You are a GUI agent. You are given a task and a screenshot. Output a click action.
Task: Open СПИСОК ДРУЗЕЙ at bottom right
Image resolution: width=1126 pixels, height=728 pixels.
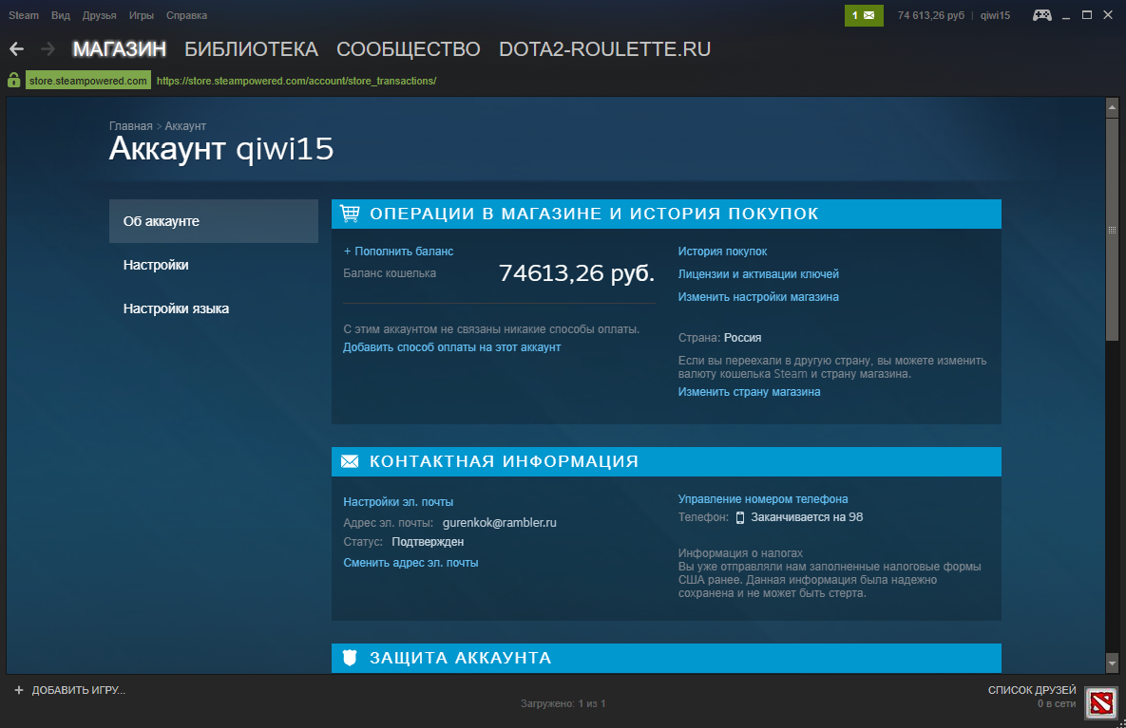pos(1032,690)
